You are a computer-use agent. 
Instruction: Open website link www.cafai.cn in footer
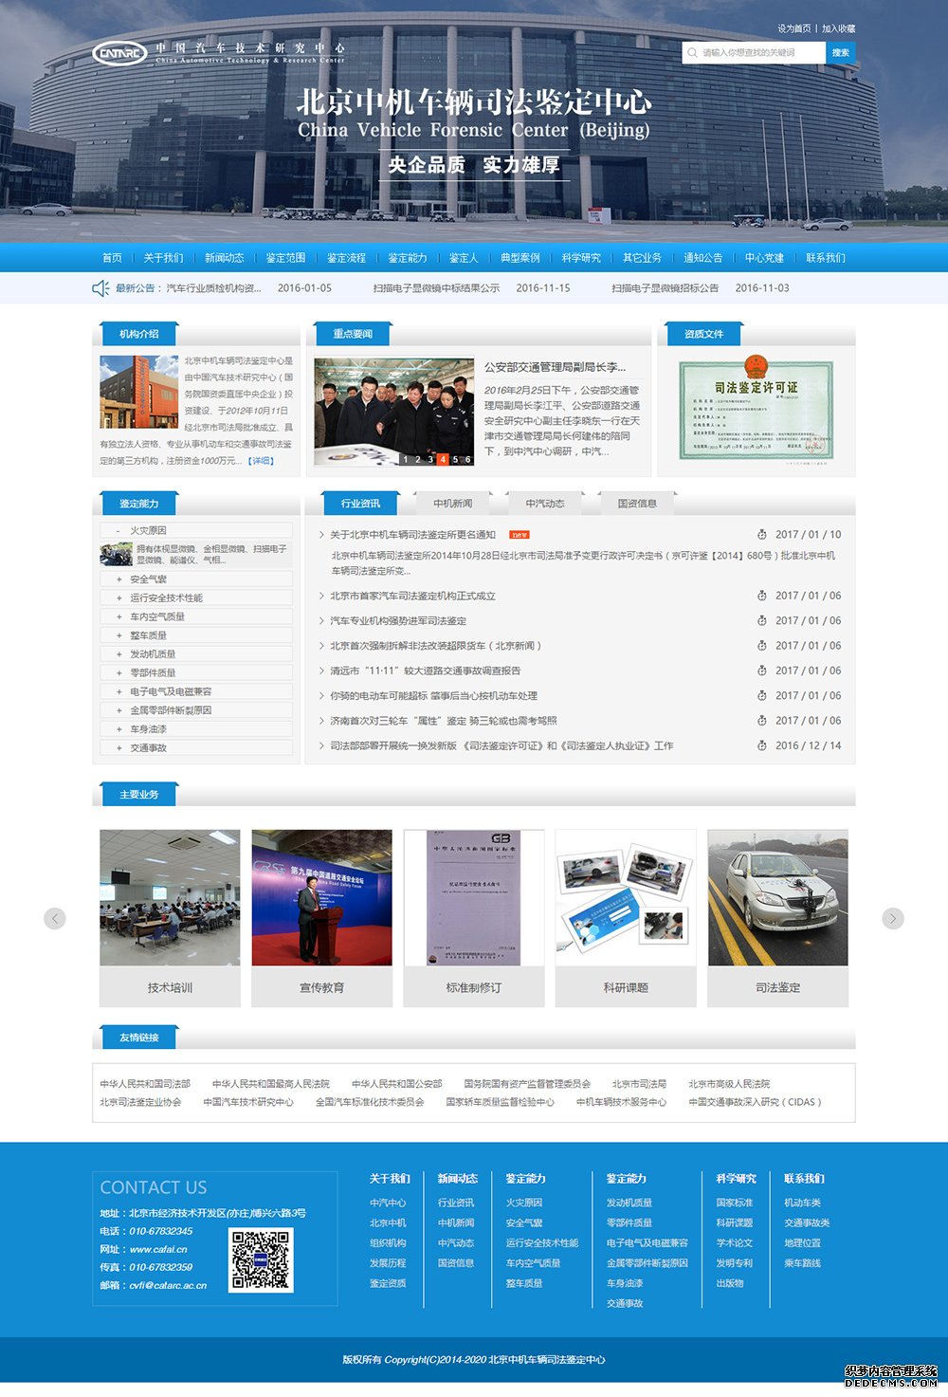[x=158, y=1249]
